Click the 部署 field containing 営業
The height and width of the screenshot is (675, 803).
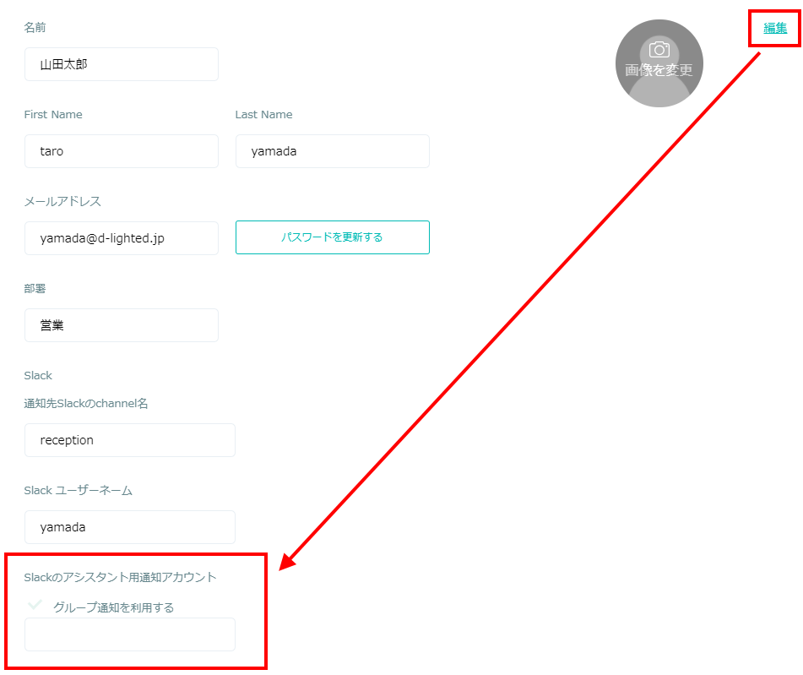(122, 325)
